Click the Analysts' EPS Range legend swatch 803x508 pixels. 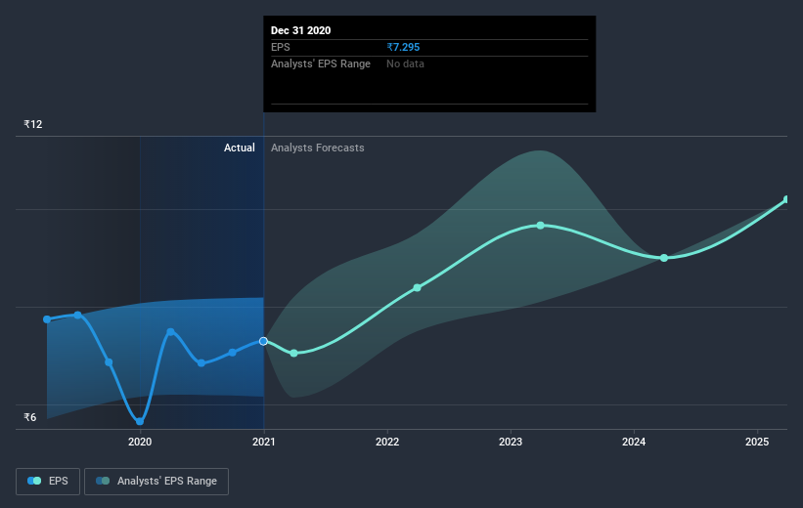point(103,481)
